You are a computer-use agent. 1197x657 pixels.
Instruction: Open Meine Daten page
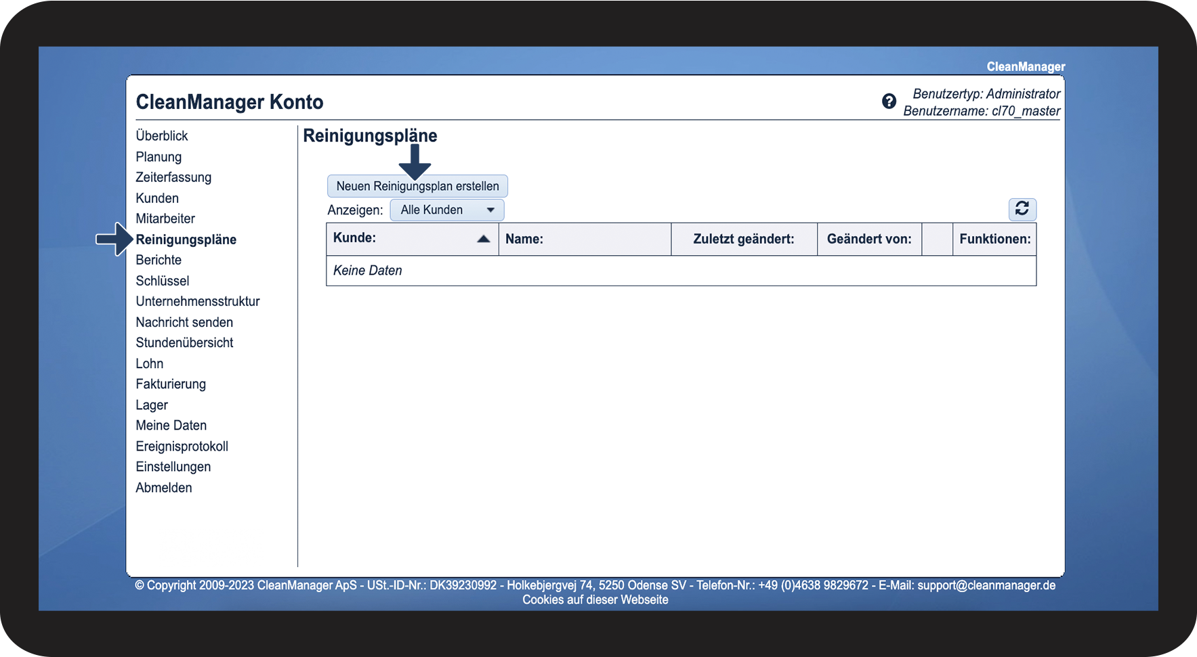point(171,426)
